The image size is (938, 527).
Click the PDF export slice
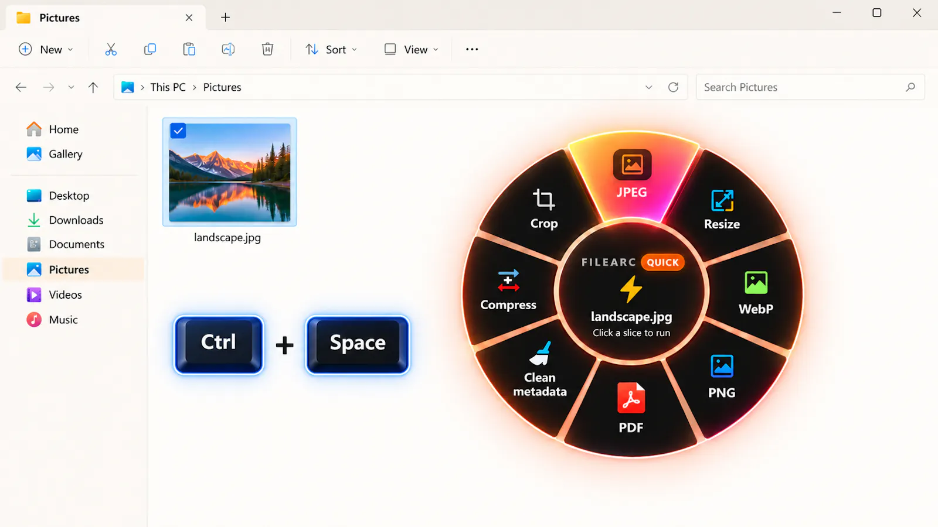[631, 410]
